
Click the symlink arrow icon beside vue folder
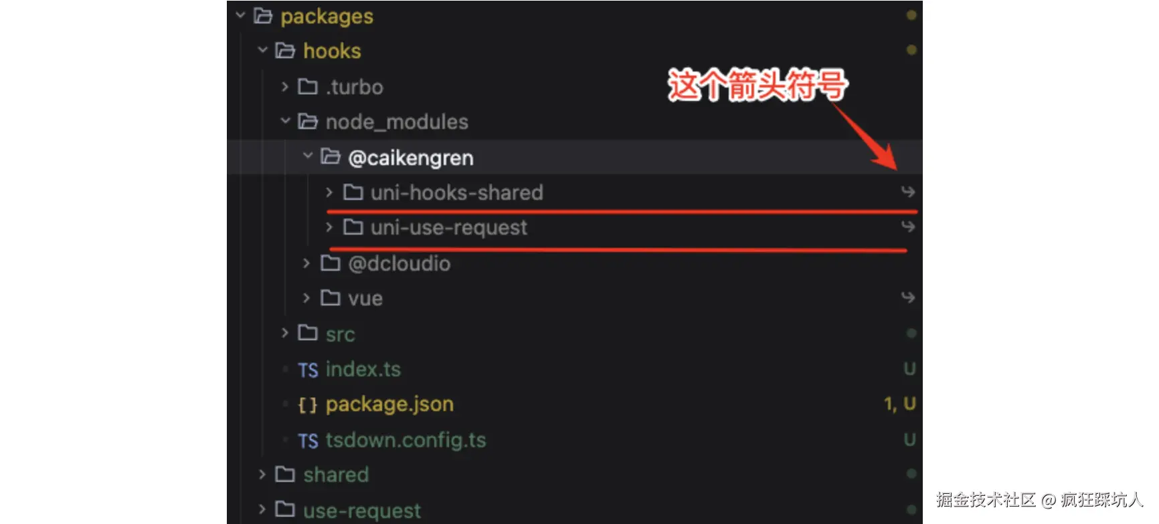(908, 297)
